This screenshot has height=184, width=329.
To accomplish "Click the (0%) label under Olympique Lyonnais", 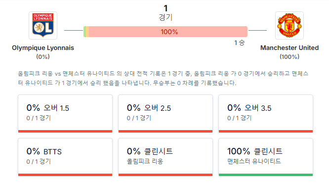I will pos(43,57).
